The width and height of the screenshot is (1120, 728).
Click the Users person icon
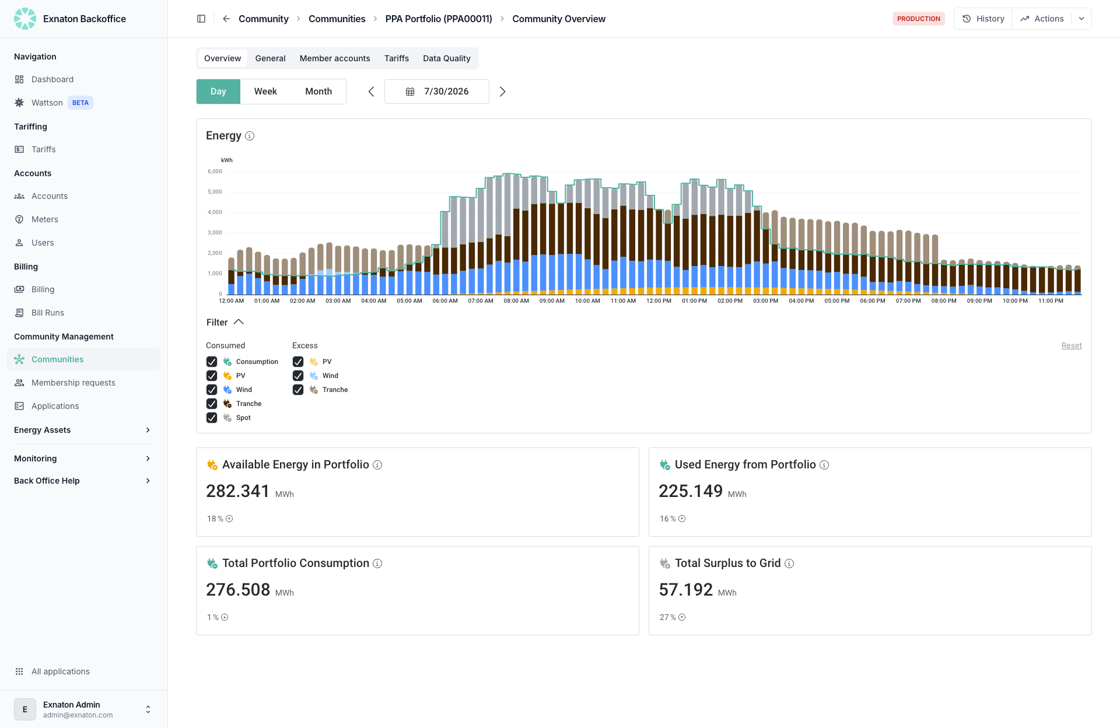tap(19, 243)
